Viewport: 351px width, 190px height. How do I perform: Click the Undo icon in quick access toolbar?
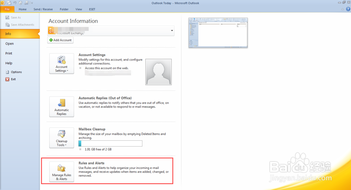pyautogui.click(x=15, y=3)
